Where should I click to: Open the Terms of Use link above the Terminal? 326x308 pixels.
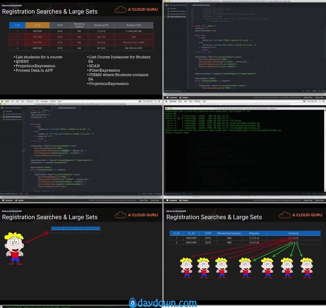(x=319, y=97)
